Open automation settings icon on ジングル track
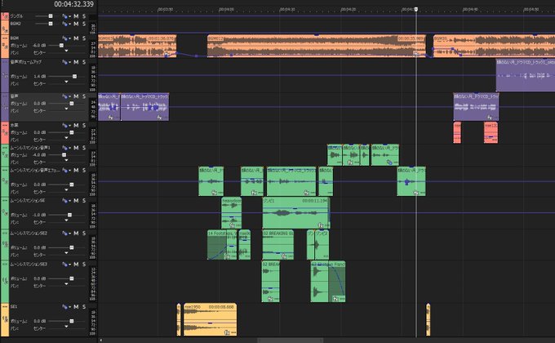 [x=64, y=16]
